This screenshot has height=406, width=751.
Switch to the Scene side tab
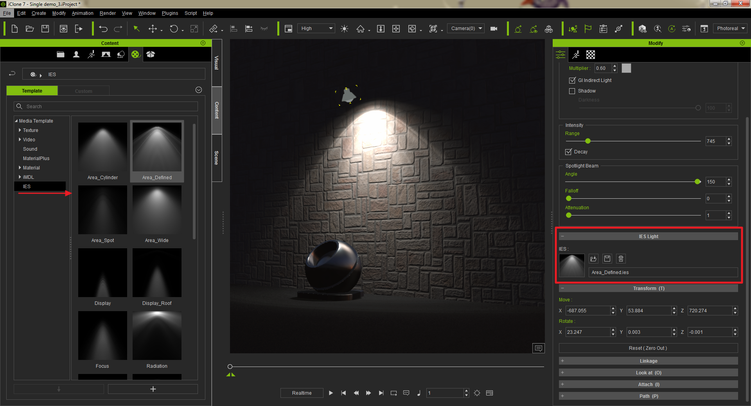[x=217, y=158]
